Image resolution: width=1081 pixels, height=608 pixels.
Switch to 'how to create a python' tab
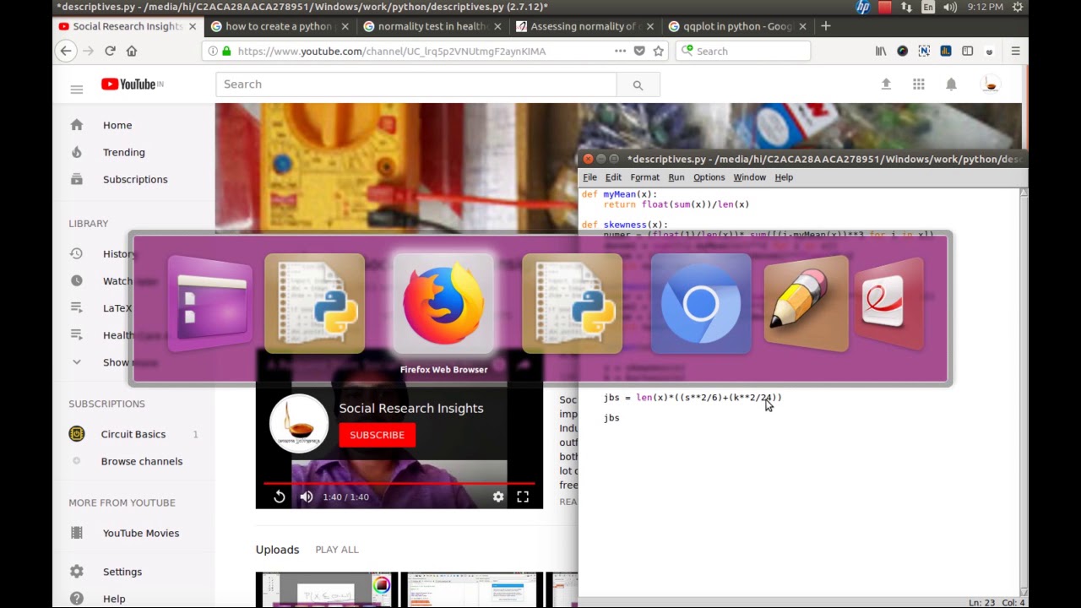point(279,26)
